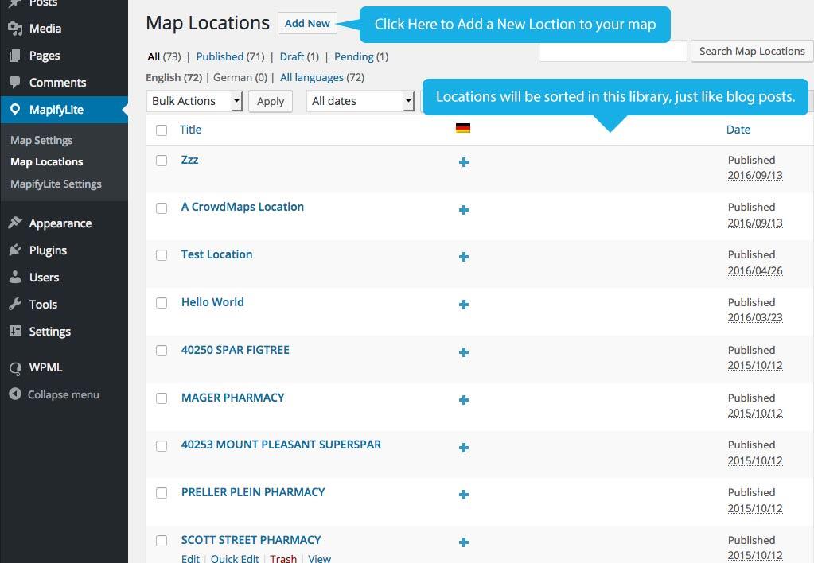
Task: Select the MAGER PHARMACY row checkbox
Action: point(162,398)
